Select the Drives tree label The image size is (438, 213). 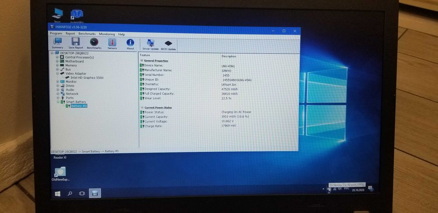tap(70, 86)
